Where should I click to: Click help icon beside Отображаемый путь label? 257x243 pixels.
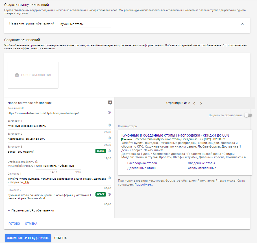[x=37, y=162]
